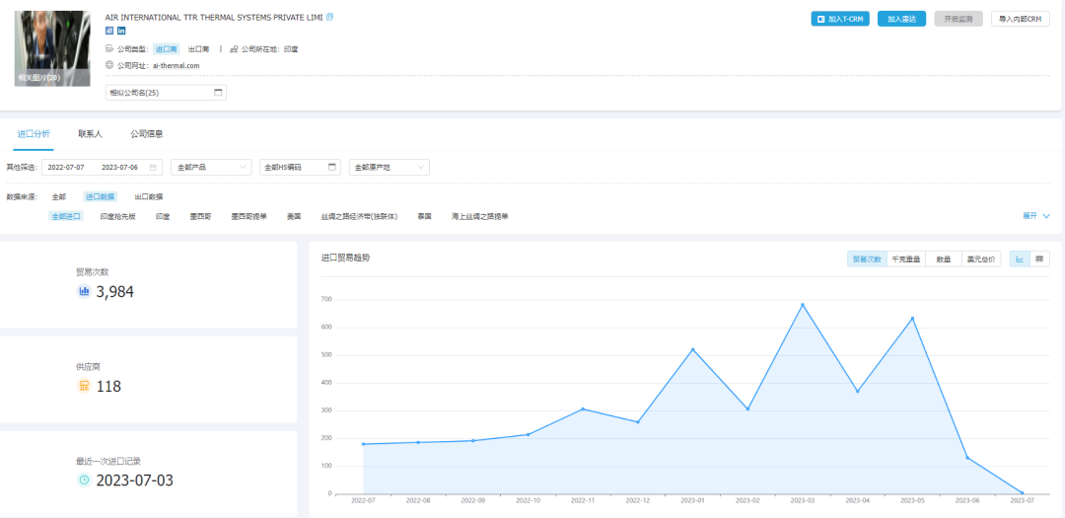This screenshot has height=518, width=1065.
Task: Switch to the line chart view icon
Action: click(x=1021, y=259)
